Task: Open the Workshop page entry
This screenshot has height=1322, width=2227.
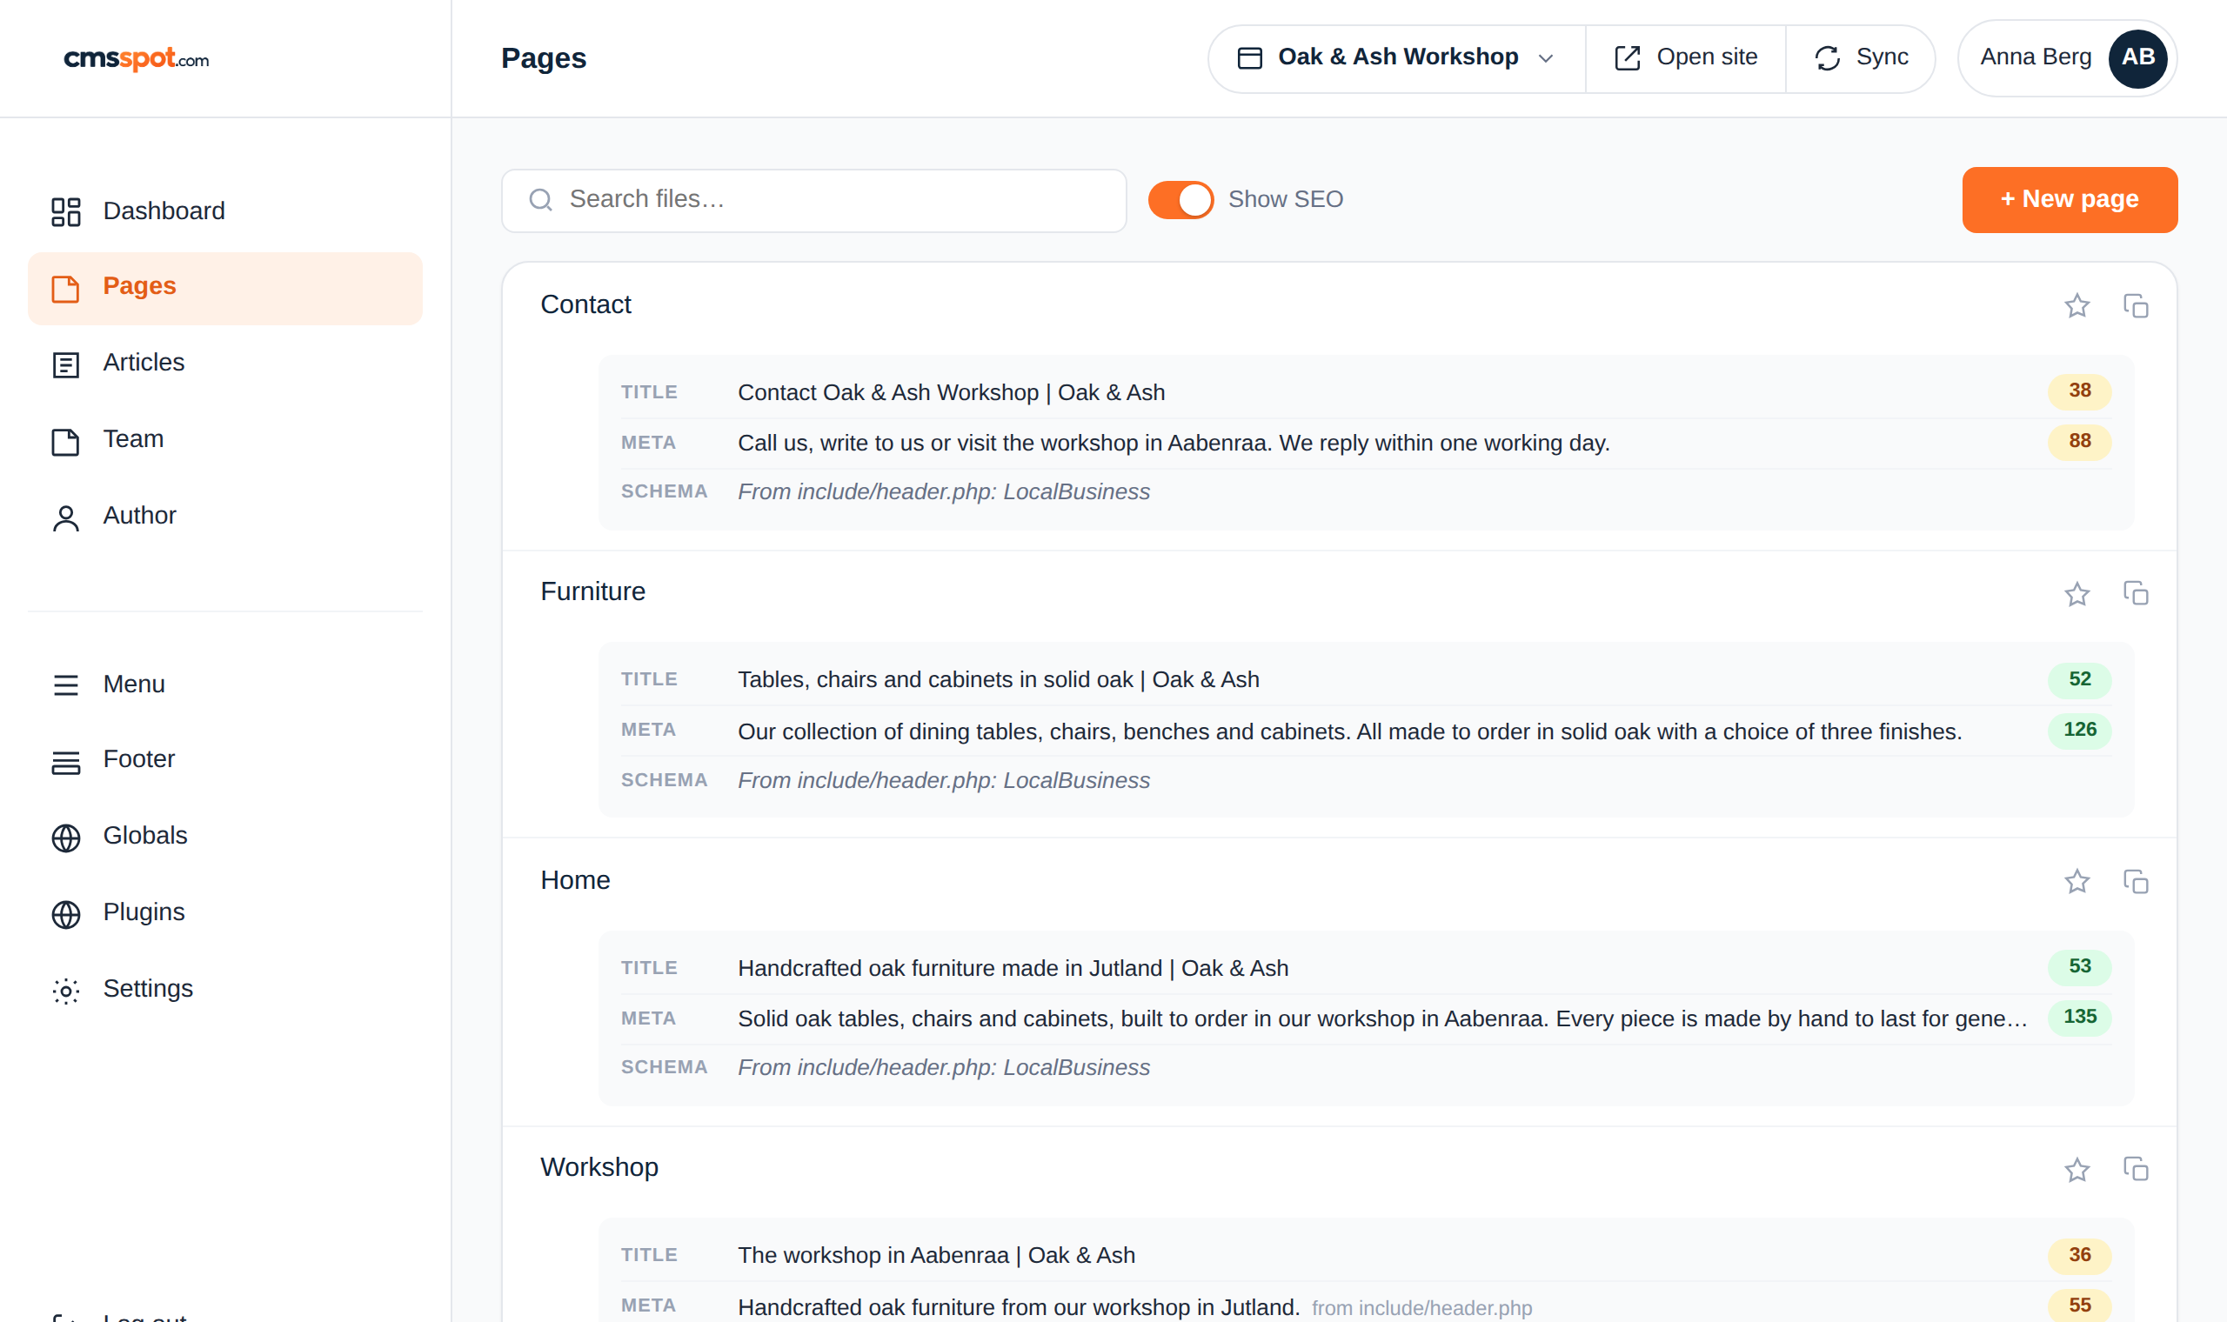Action: (599, 1168)
